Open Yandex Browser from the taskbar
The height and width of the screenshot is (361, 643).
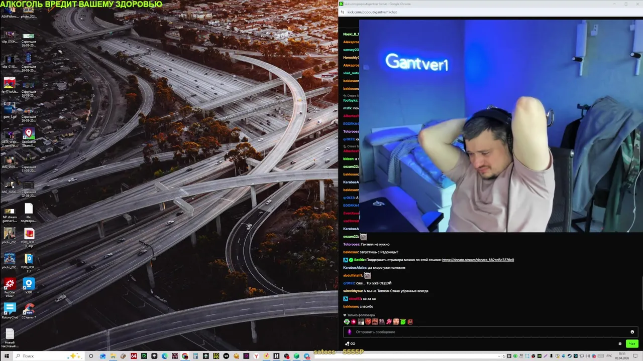[x=256, y=356]
